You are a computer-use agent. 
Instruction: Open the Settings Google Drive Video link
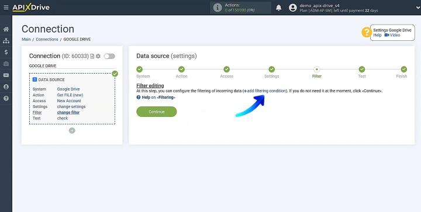[392, 35]
